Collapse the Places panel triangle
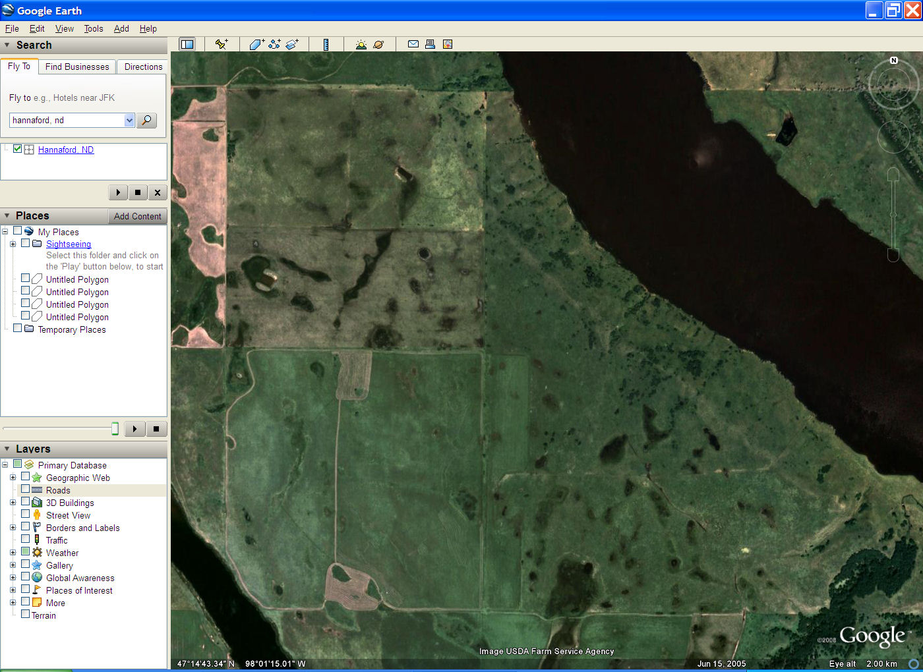The width and height of the screenshot is (923, 672). (7, 215)
